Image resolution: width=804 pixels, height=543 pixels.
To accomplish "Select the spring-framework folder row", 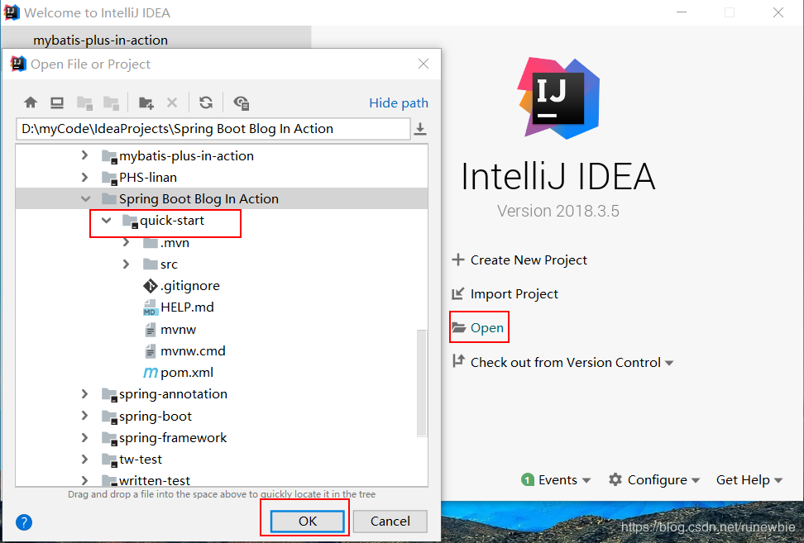I will point(222,437).
